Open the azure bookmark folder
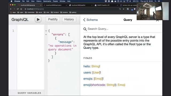Screen dimensions: 171x96 (39, 13)
